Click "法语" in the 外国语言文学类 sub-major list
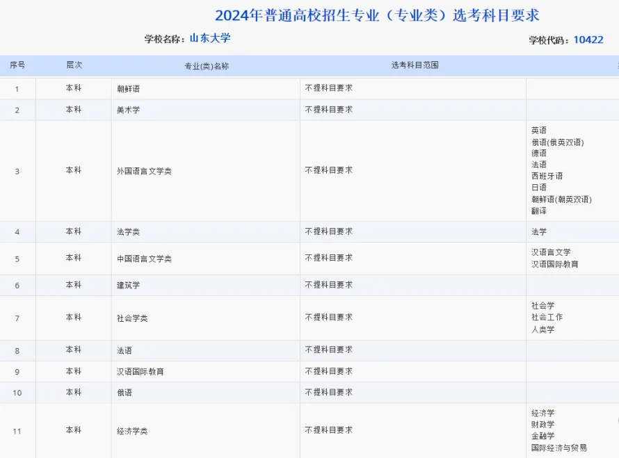Image resolution: width=619 pixels, height=458 pixels. point(539,165)
